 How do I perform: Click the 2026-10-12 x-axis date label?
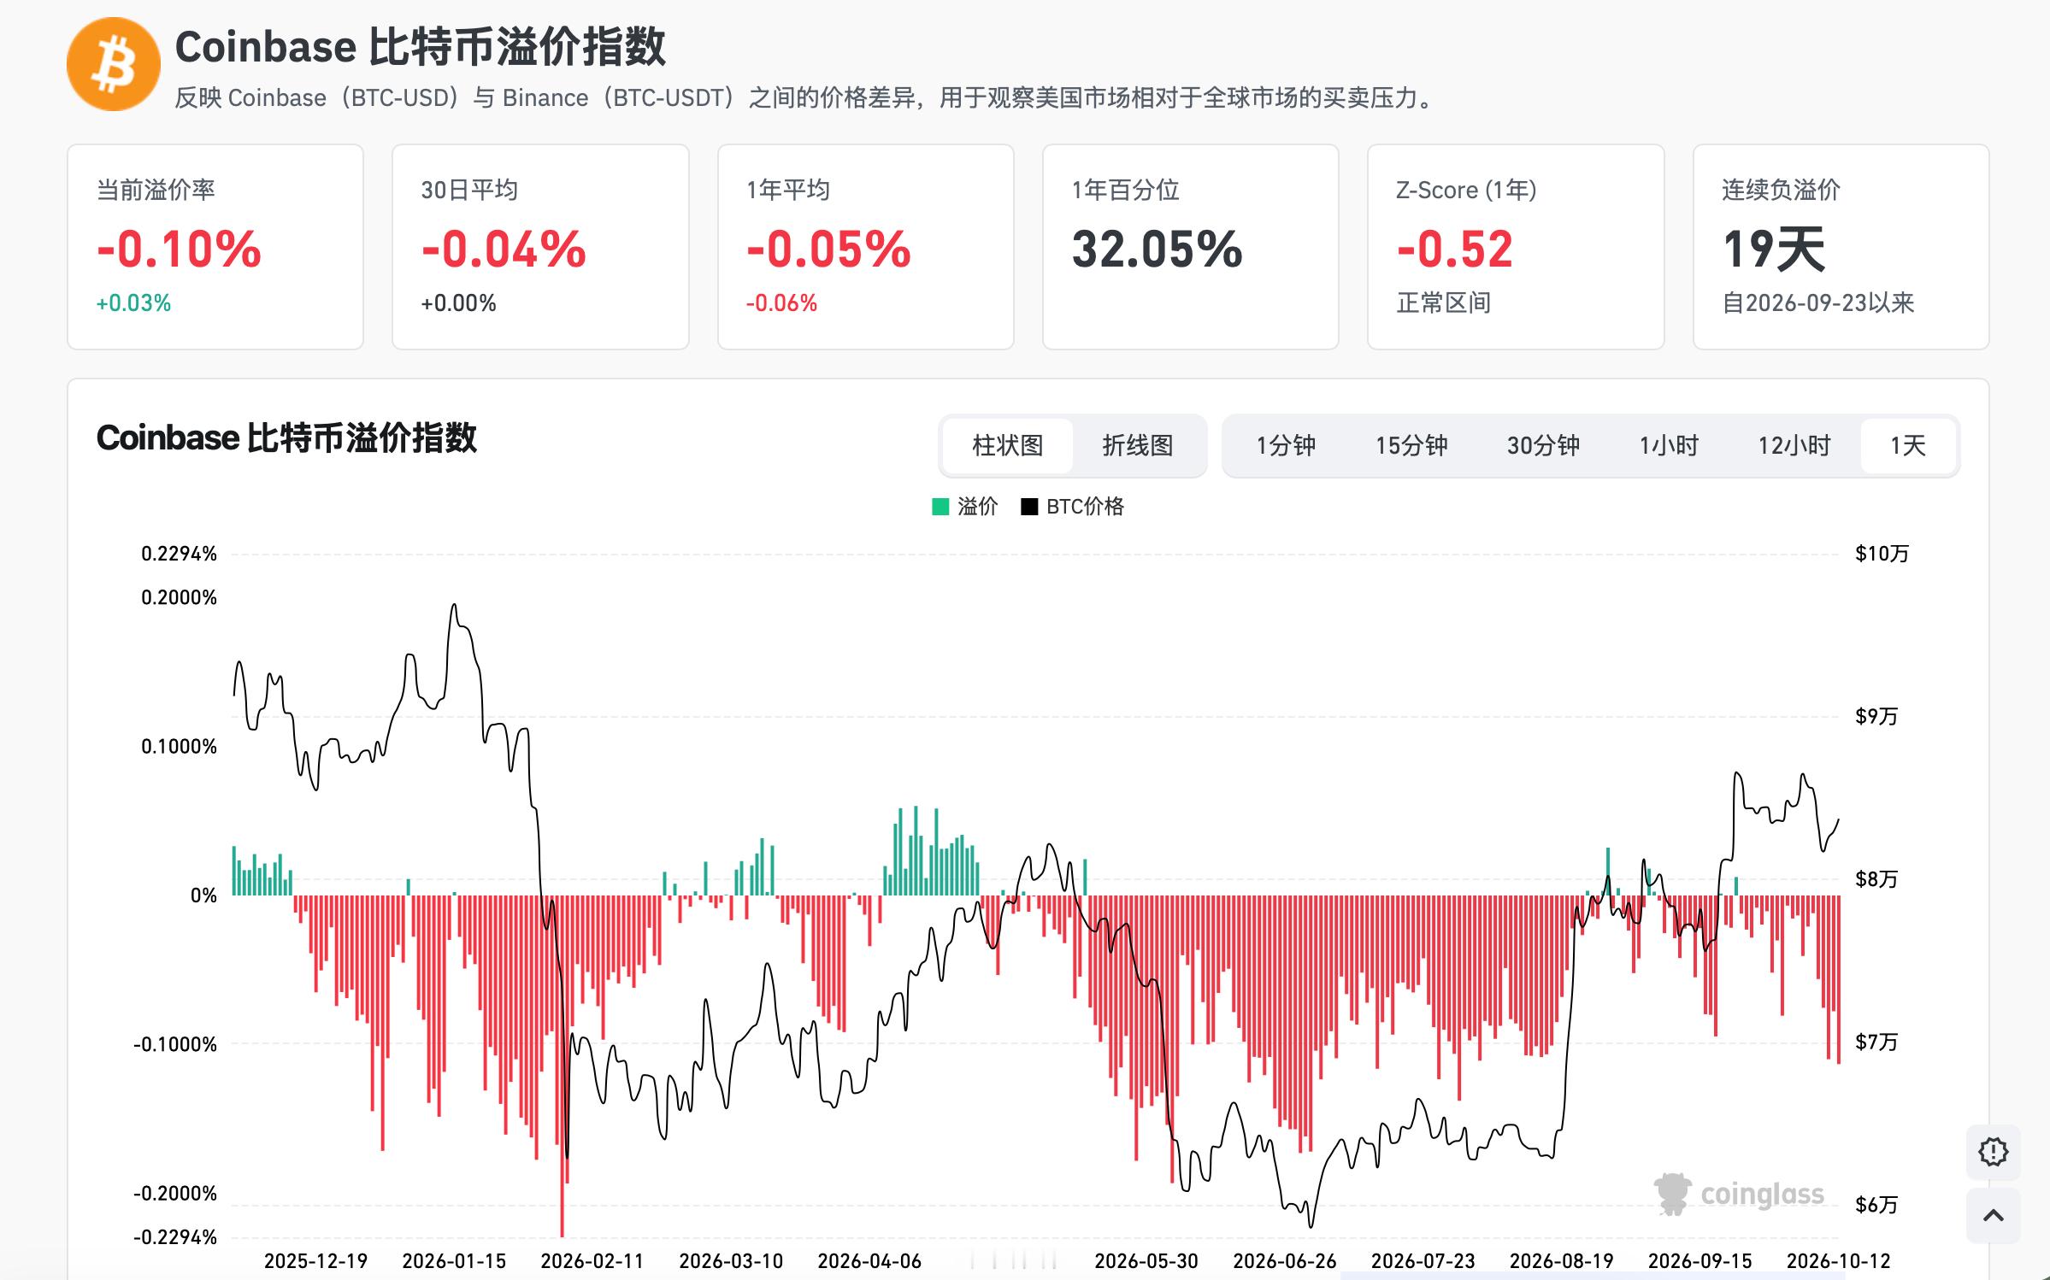[1839, 1261]
